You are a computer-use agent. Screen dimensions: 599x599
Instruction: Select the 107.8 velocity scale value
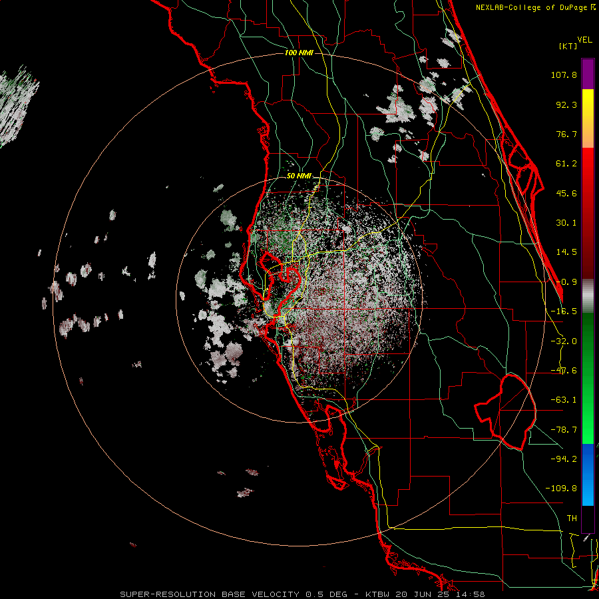pos(564,75)
